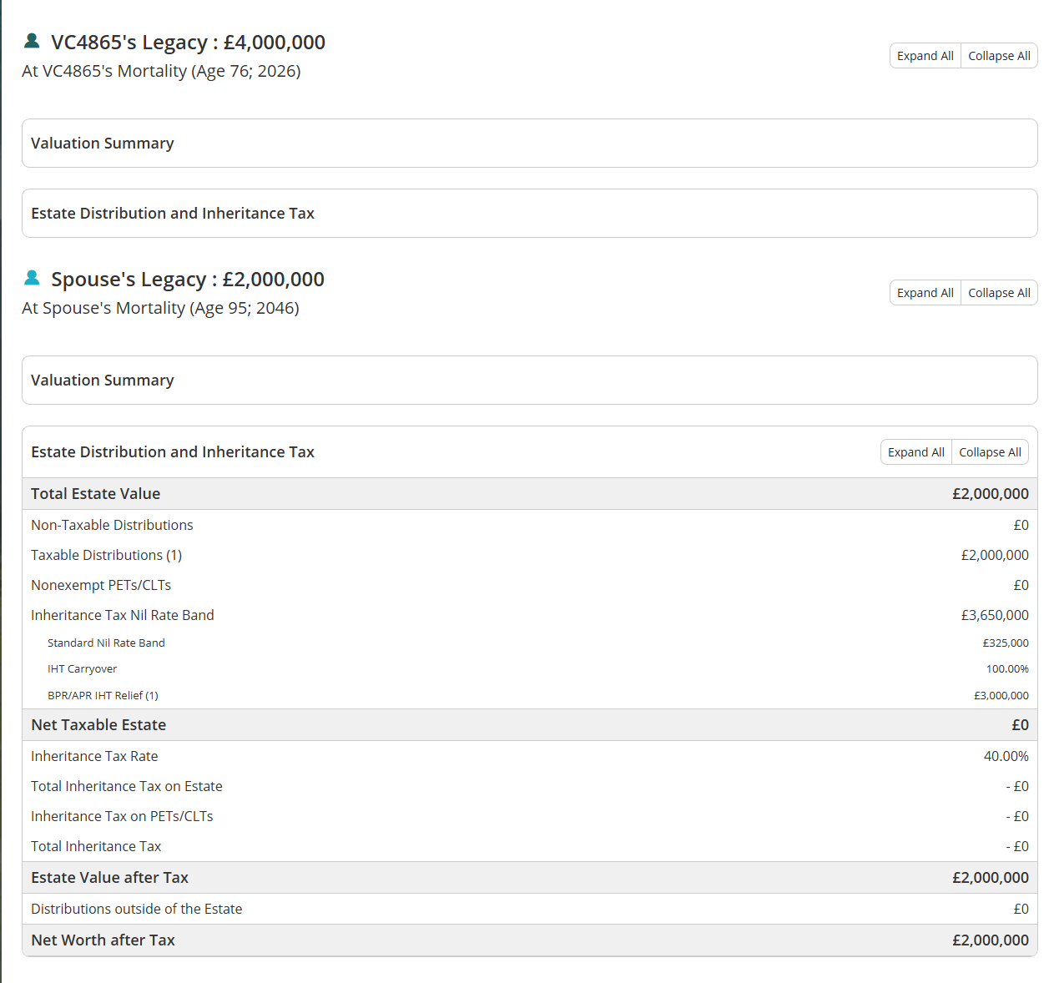This screenshot has height=983, width=1054.
Task: Expand all sections under VC4865's Legacy
Action: coord(925,56)
